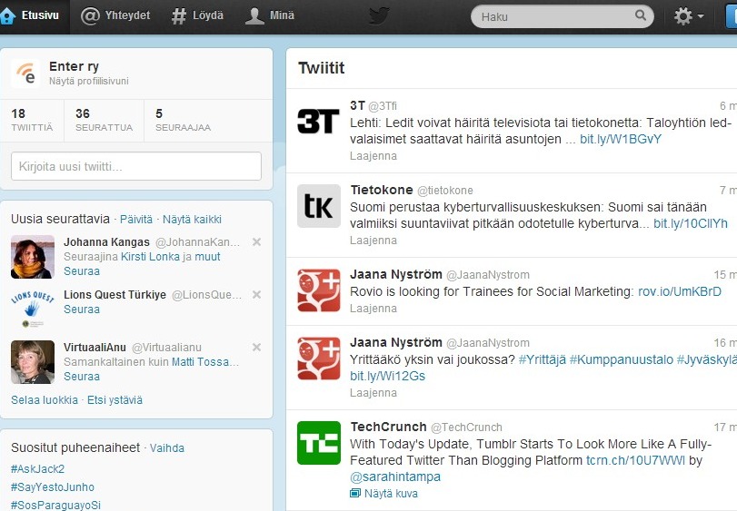
Task: Click Selaa luokkia link
Action: (45, 399)
